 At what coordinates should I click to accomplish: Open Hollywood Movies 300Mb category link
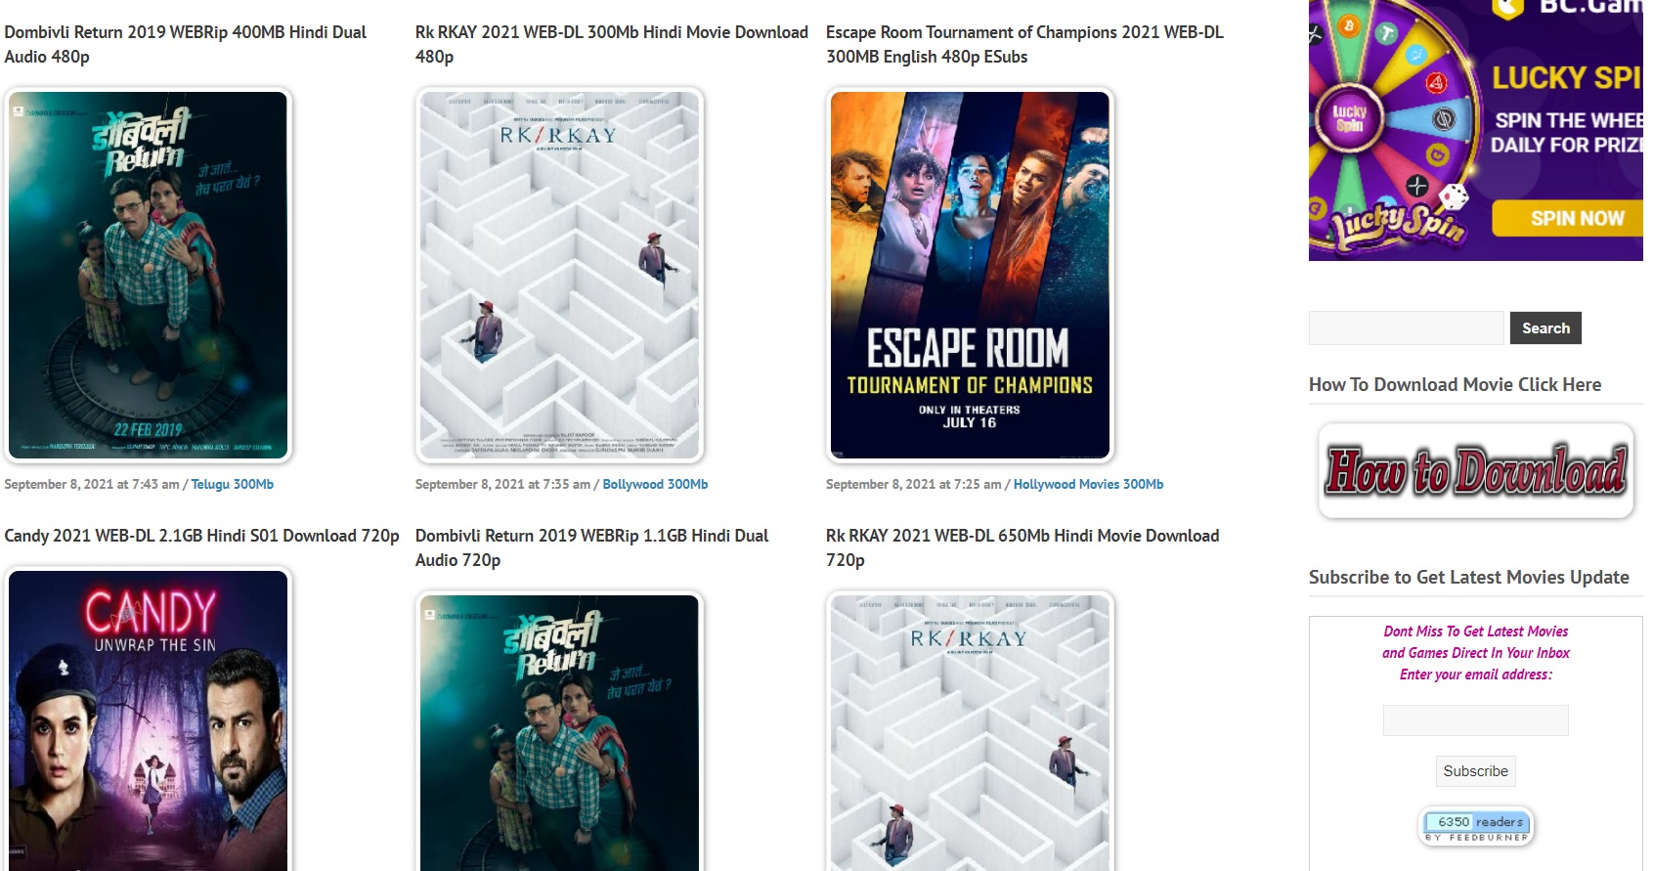(1088, 484)
